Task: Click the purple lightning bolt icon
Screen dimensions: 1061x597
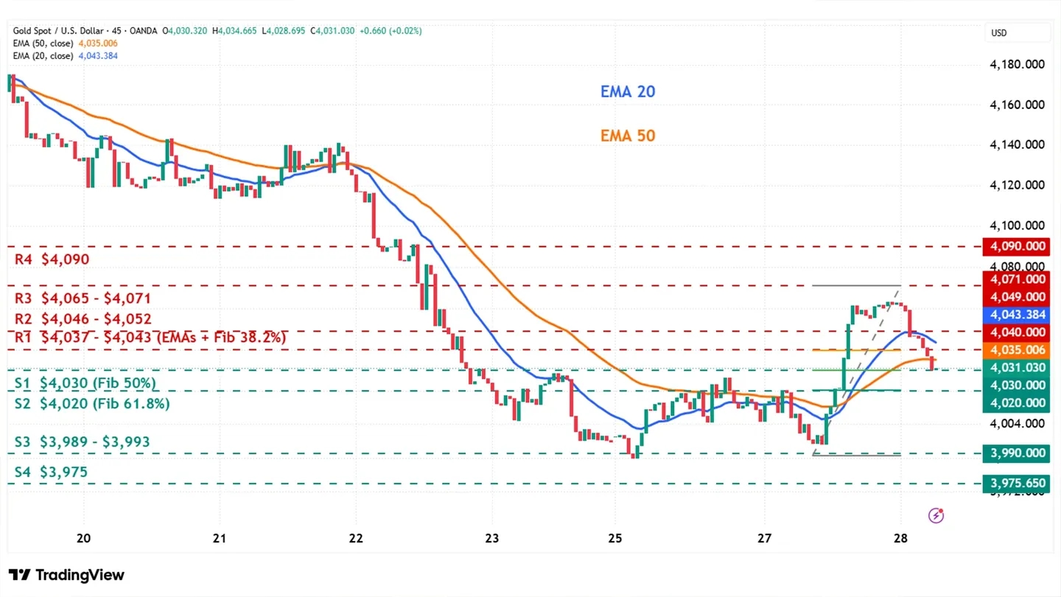Action: pos(936,515)
